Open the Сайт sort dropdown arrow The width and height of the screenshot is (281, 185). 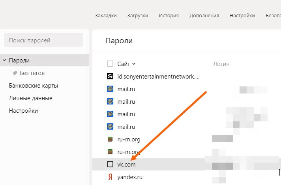134,64
